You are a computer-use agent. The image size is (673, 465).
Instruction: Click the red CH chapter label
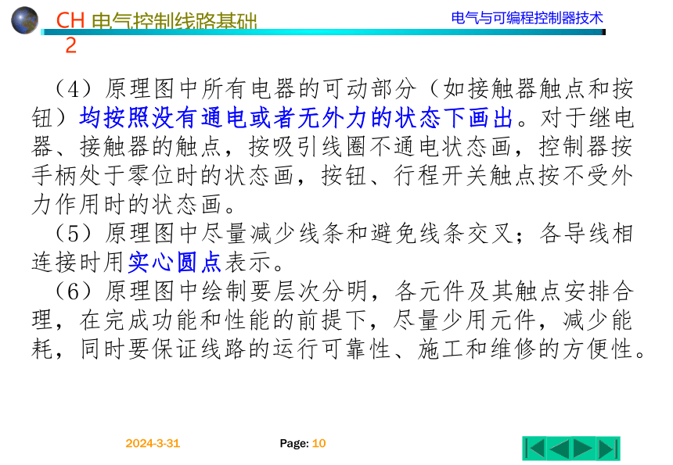click(x=70, y=20)
